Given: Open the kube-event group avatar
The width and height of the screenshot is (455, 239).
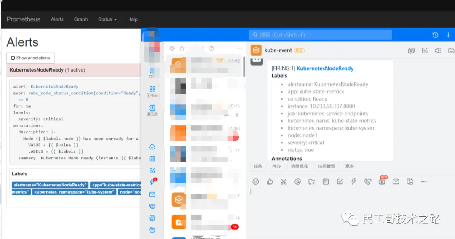Looking at the screenshot, I should 256,50.
